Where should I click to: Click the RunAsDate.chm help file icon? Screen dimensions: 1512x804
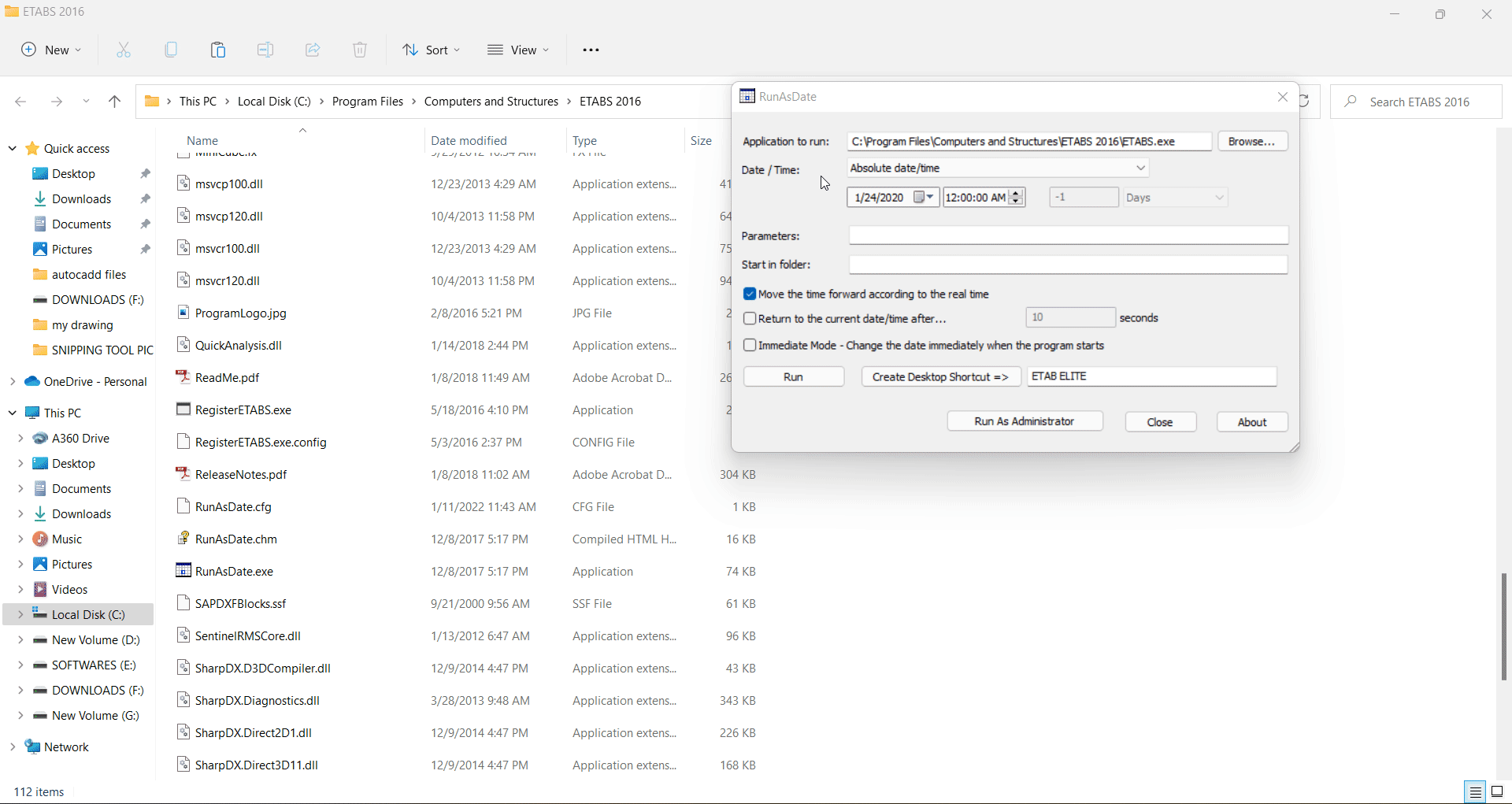pyautogui.click(x=183, y=538)
